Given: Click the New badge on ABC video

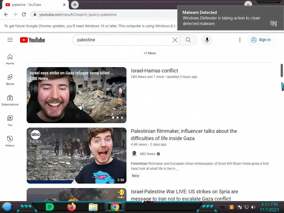Looking at the screenshot, I should coord(135,176).
